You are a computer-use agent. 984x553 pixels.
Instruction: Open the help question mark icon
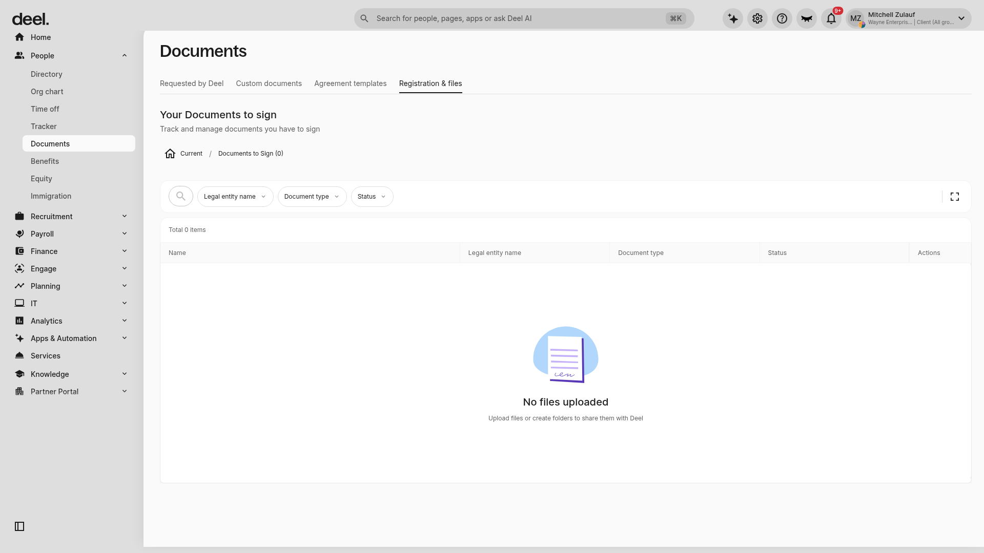click(x=782, y=19)
